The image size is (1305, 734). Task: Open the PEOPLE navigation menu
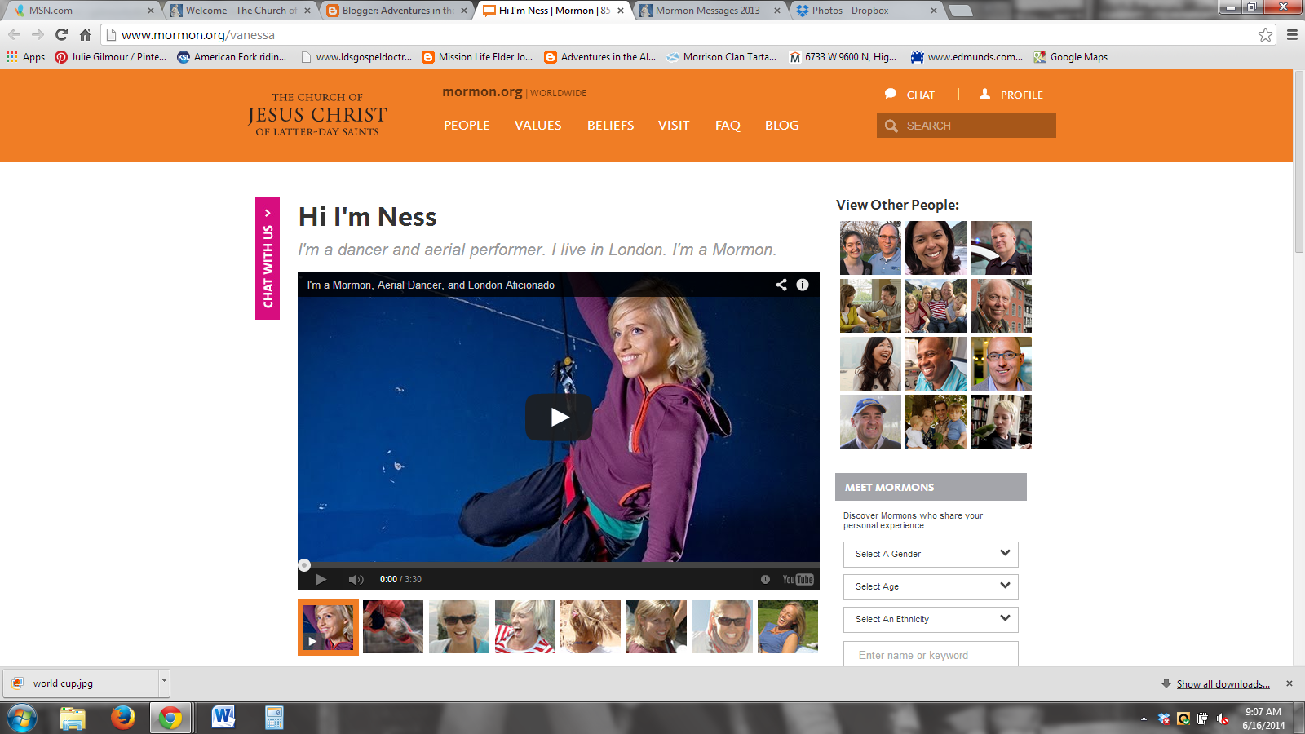(467, 126)
